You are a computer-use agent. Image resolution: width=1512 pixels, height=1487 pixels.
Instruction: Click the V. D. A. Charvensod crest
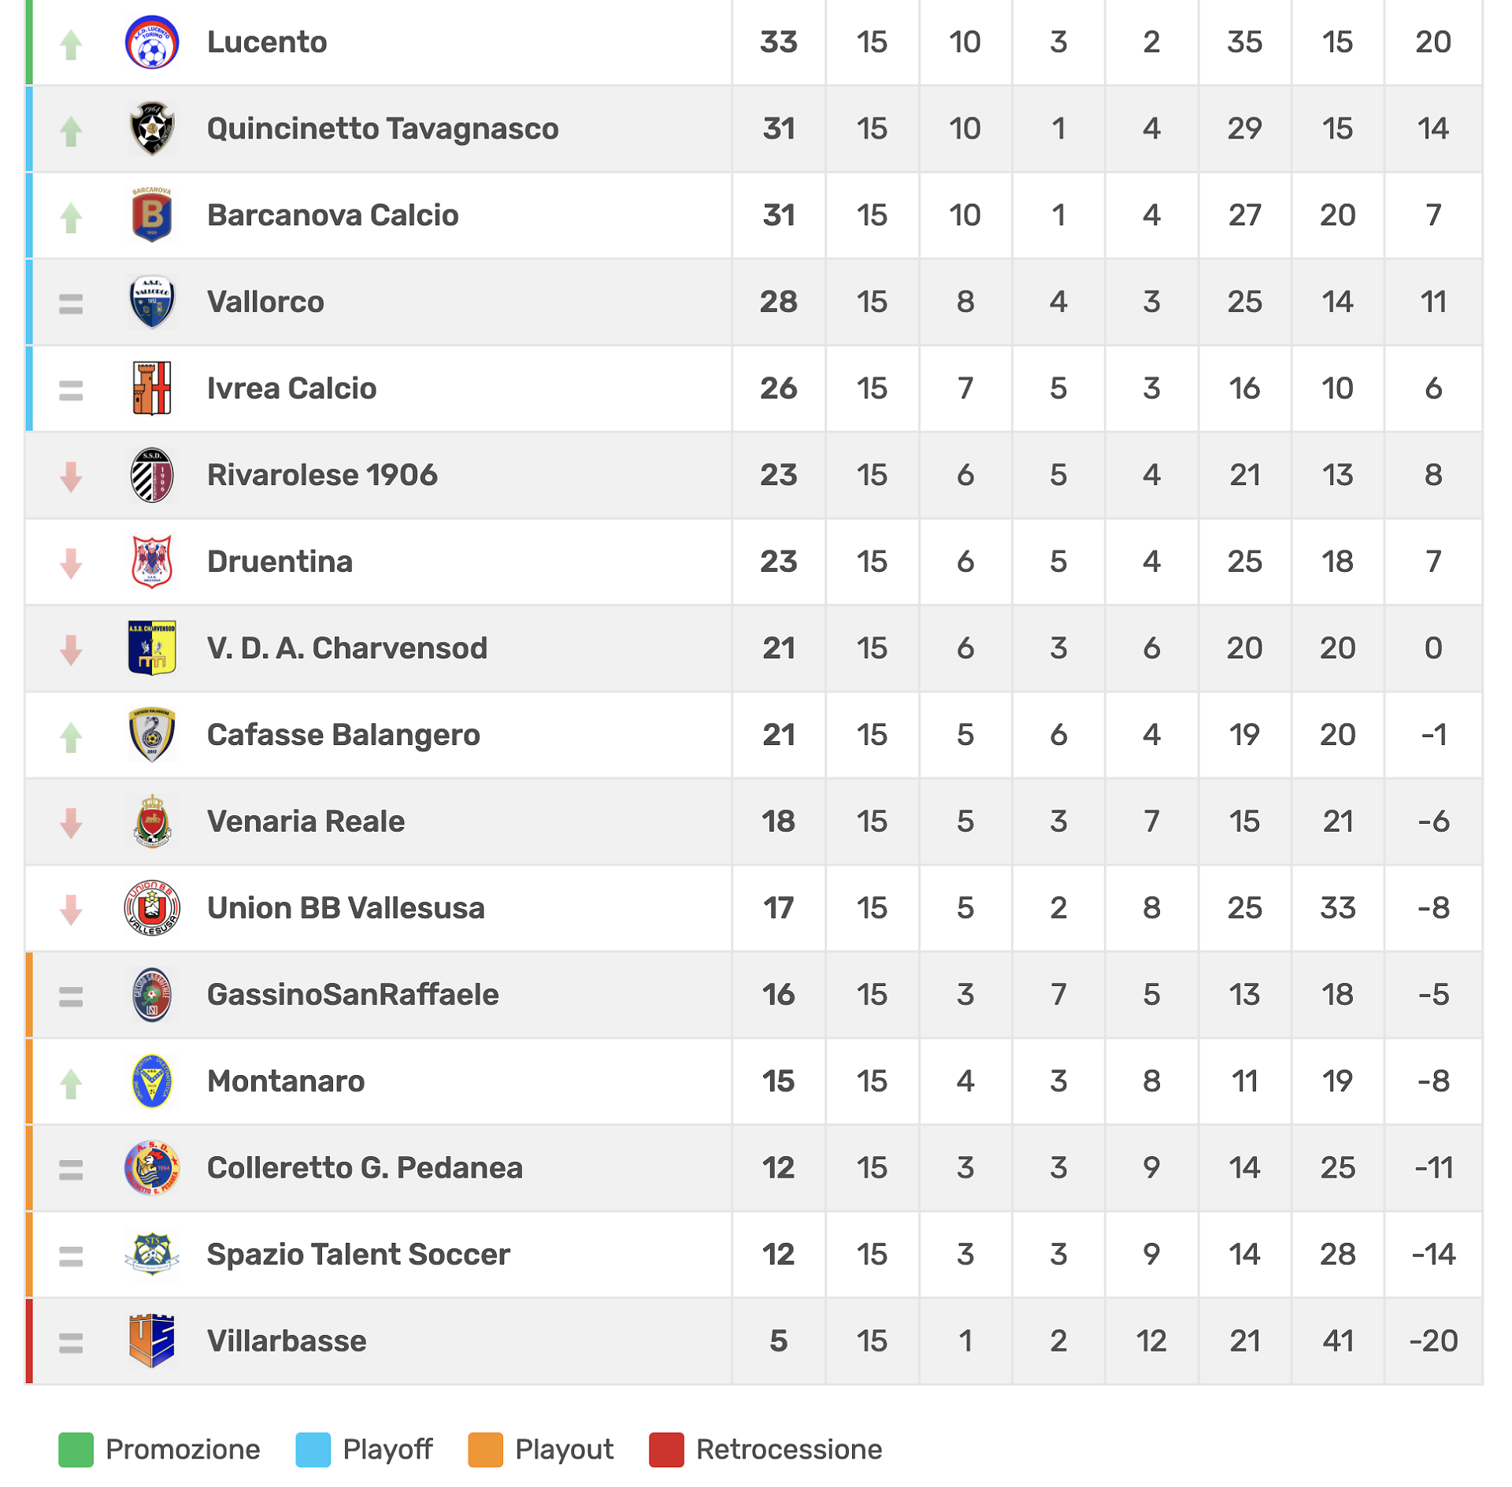[152, 648]
